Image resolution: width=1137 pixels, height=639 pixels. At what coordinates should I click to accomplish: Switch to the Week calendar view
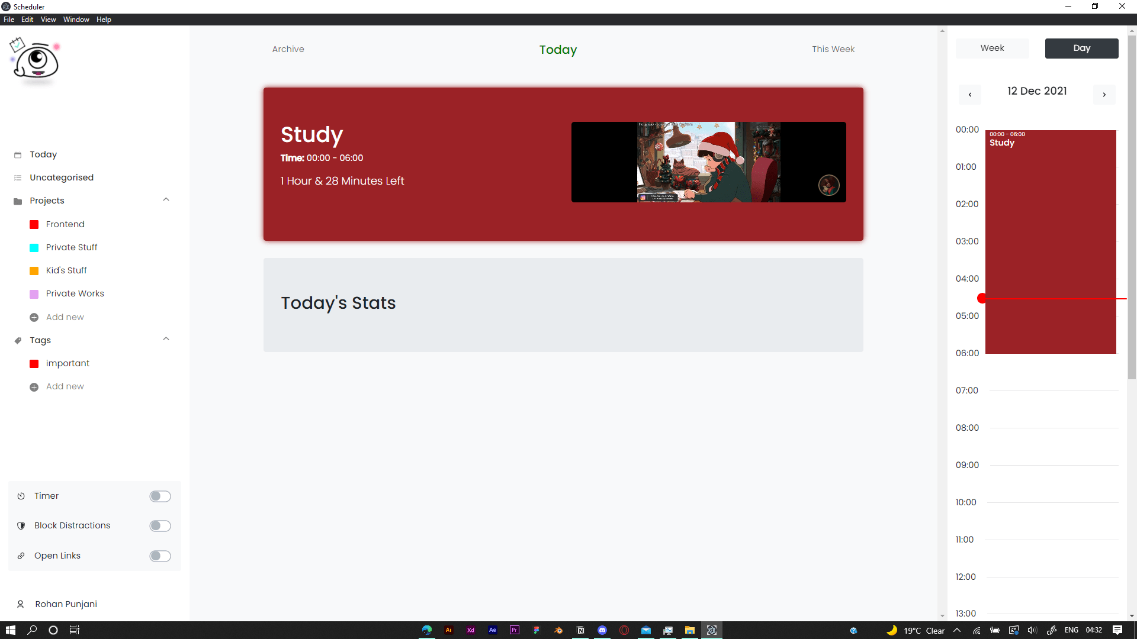point(992,49)
